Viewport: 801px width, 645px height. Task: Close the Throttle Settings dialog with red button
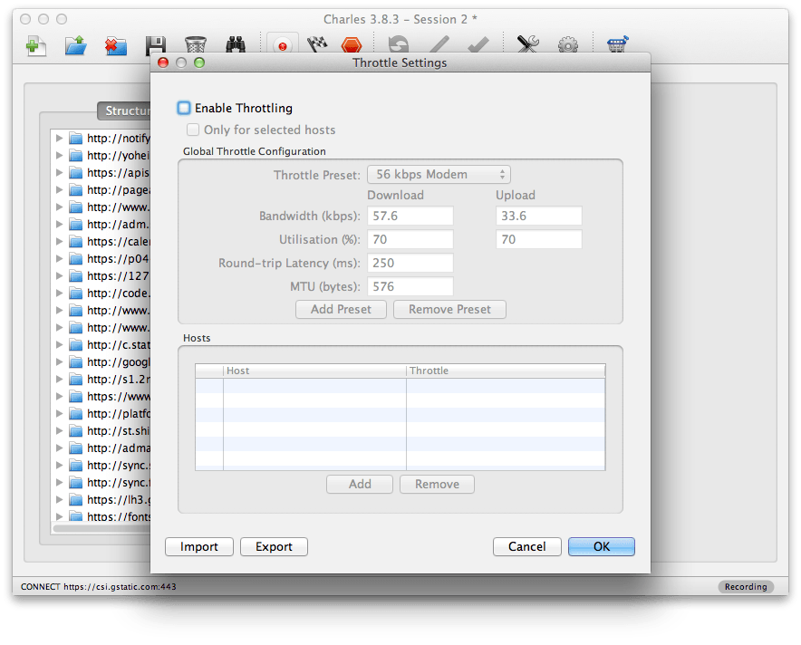pos(163,63)
